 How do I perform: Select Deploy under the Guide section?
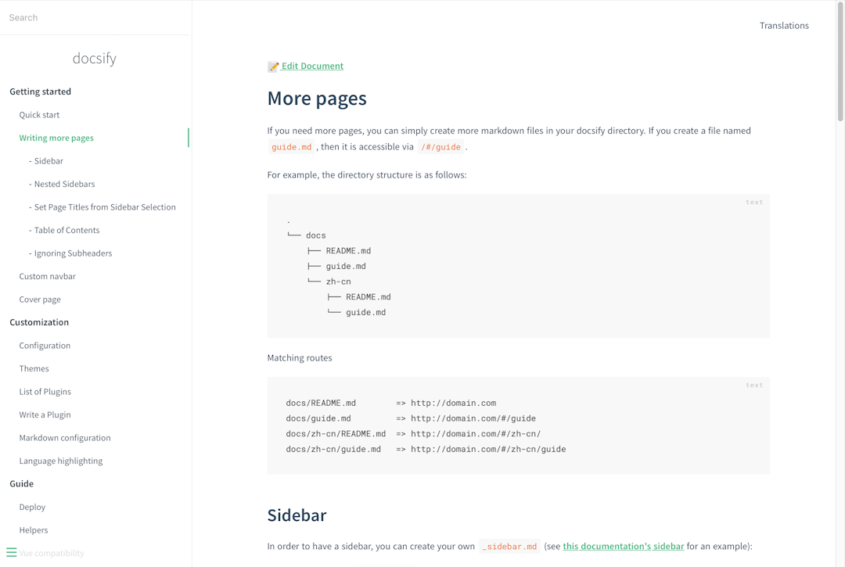(x=32, y=506)
